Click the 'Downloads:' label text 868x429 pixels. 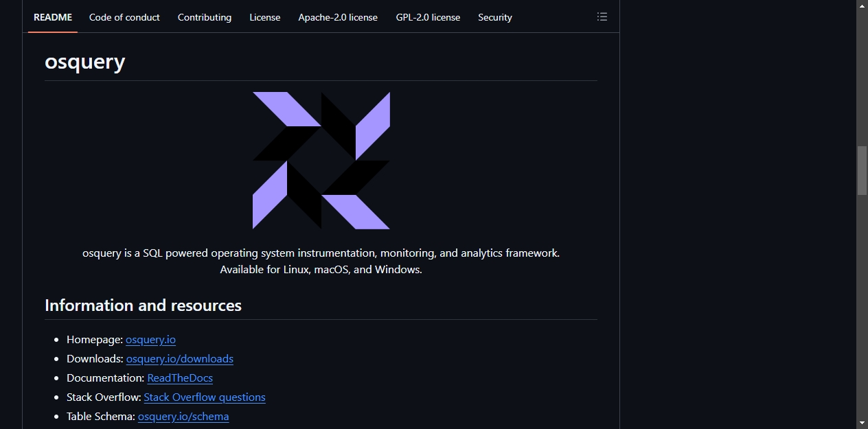pos(95,359)
